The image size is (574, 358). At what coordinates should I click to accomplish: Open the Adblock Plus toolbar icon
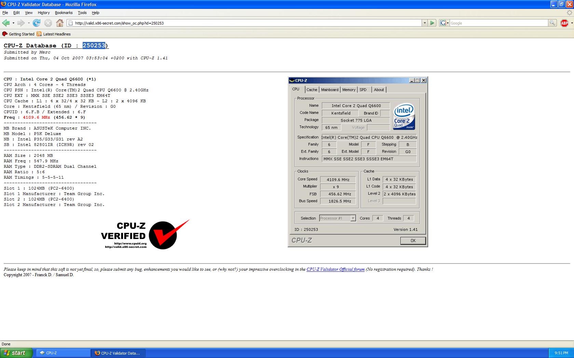564,23
